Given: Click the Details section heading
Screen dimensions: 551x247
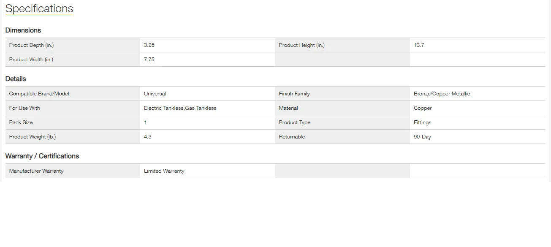Looking at the screenshot, I should 16,79.
